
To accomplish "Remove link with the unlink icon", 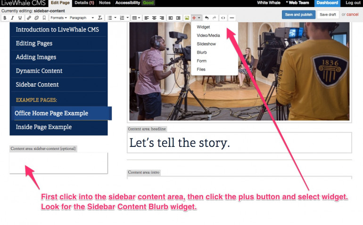I will pos(36,18).
